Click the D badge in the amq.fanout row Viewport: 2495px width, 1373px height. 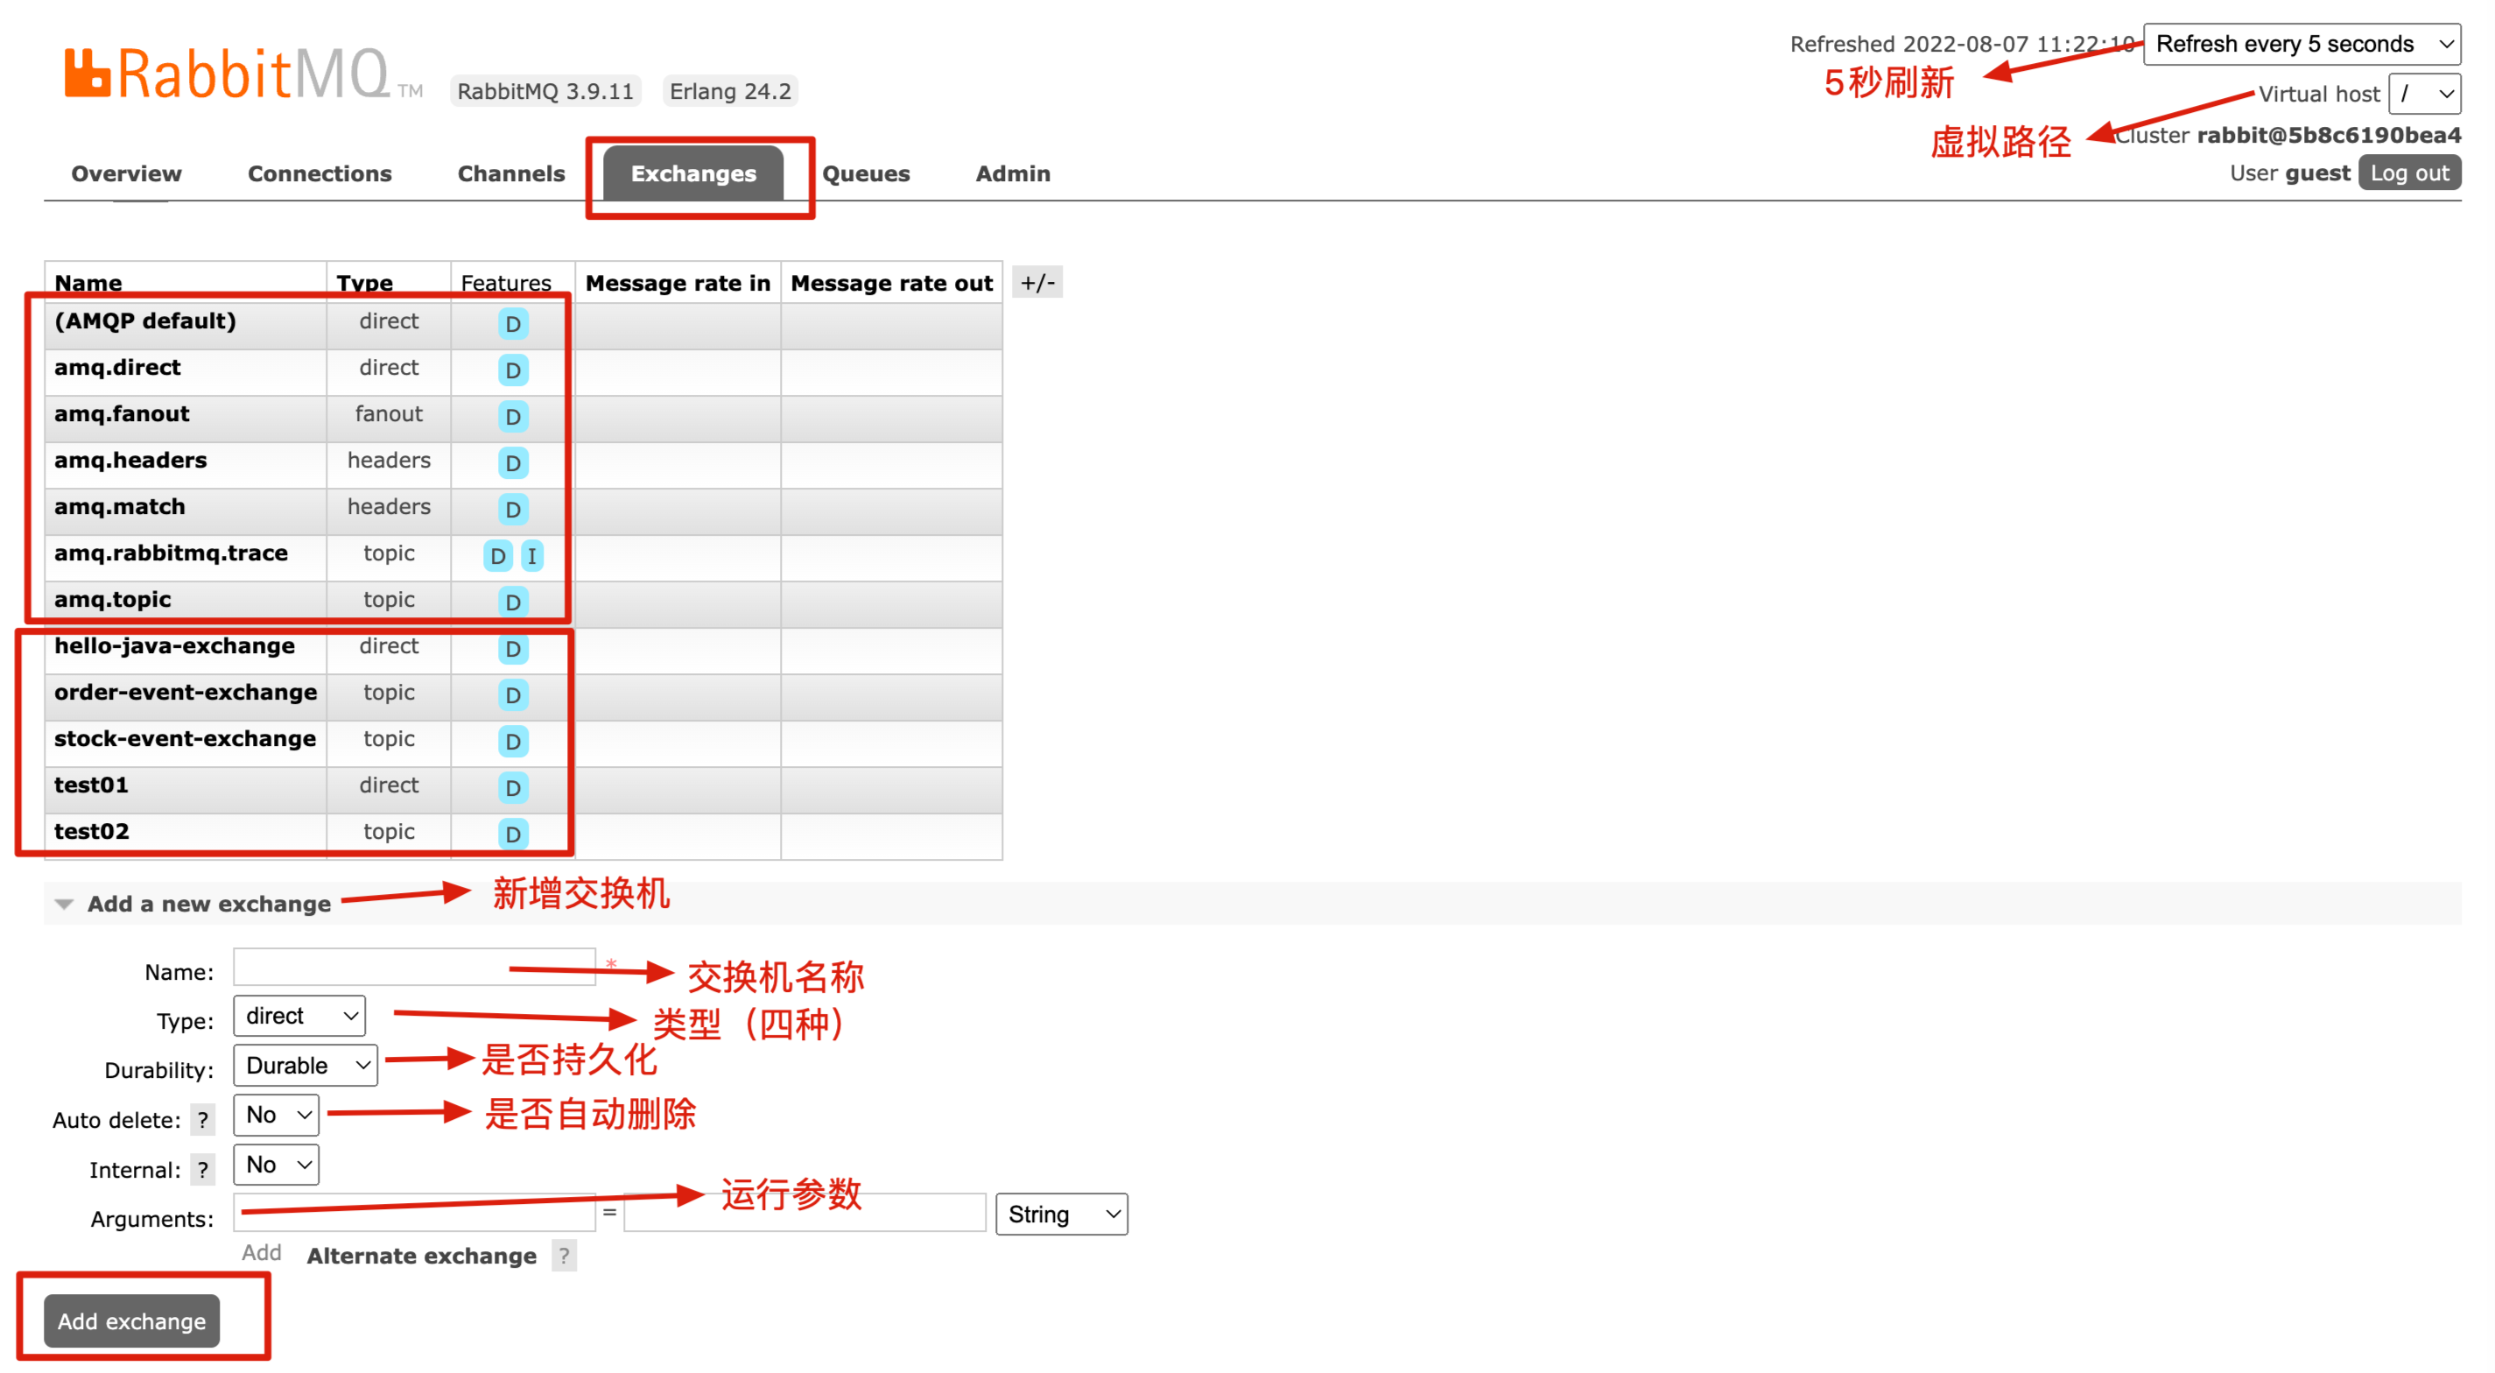512,417
